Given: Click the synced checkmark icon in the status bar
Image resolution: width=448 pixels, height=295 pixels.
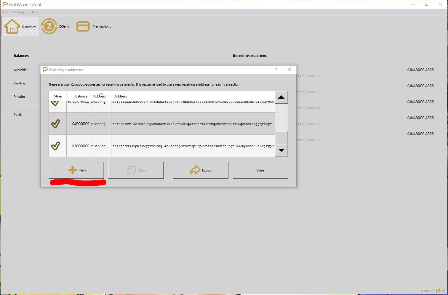Looking at the screenshot, I should [444, 291].
